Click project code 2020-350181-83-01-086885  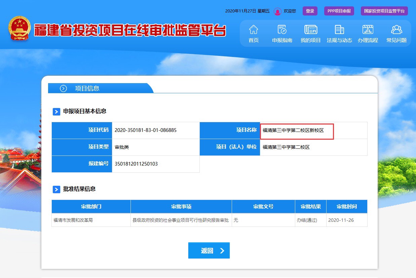pos(146,130)
